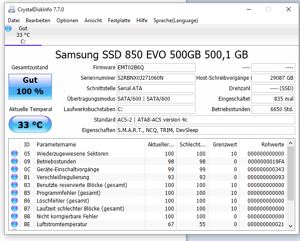Click the Betriebsstunden value 6650 Std.
The width and height of the screenshot is (300, 241).
[273, 109]
